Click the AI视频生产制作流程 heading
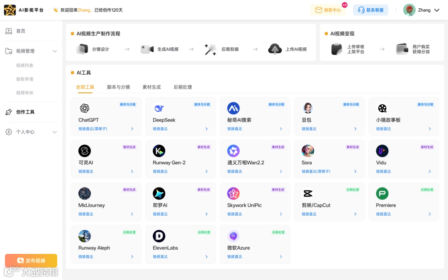 pos(98,34)
